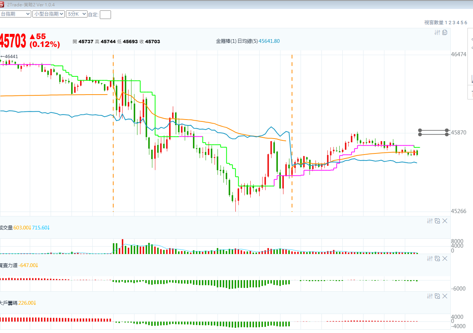Image resolution: width=473 pixels, height=333 pixels.
Task: Expand the 台指期 product dropdown
Action: (15, 14)
